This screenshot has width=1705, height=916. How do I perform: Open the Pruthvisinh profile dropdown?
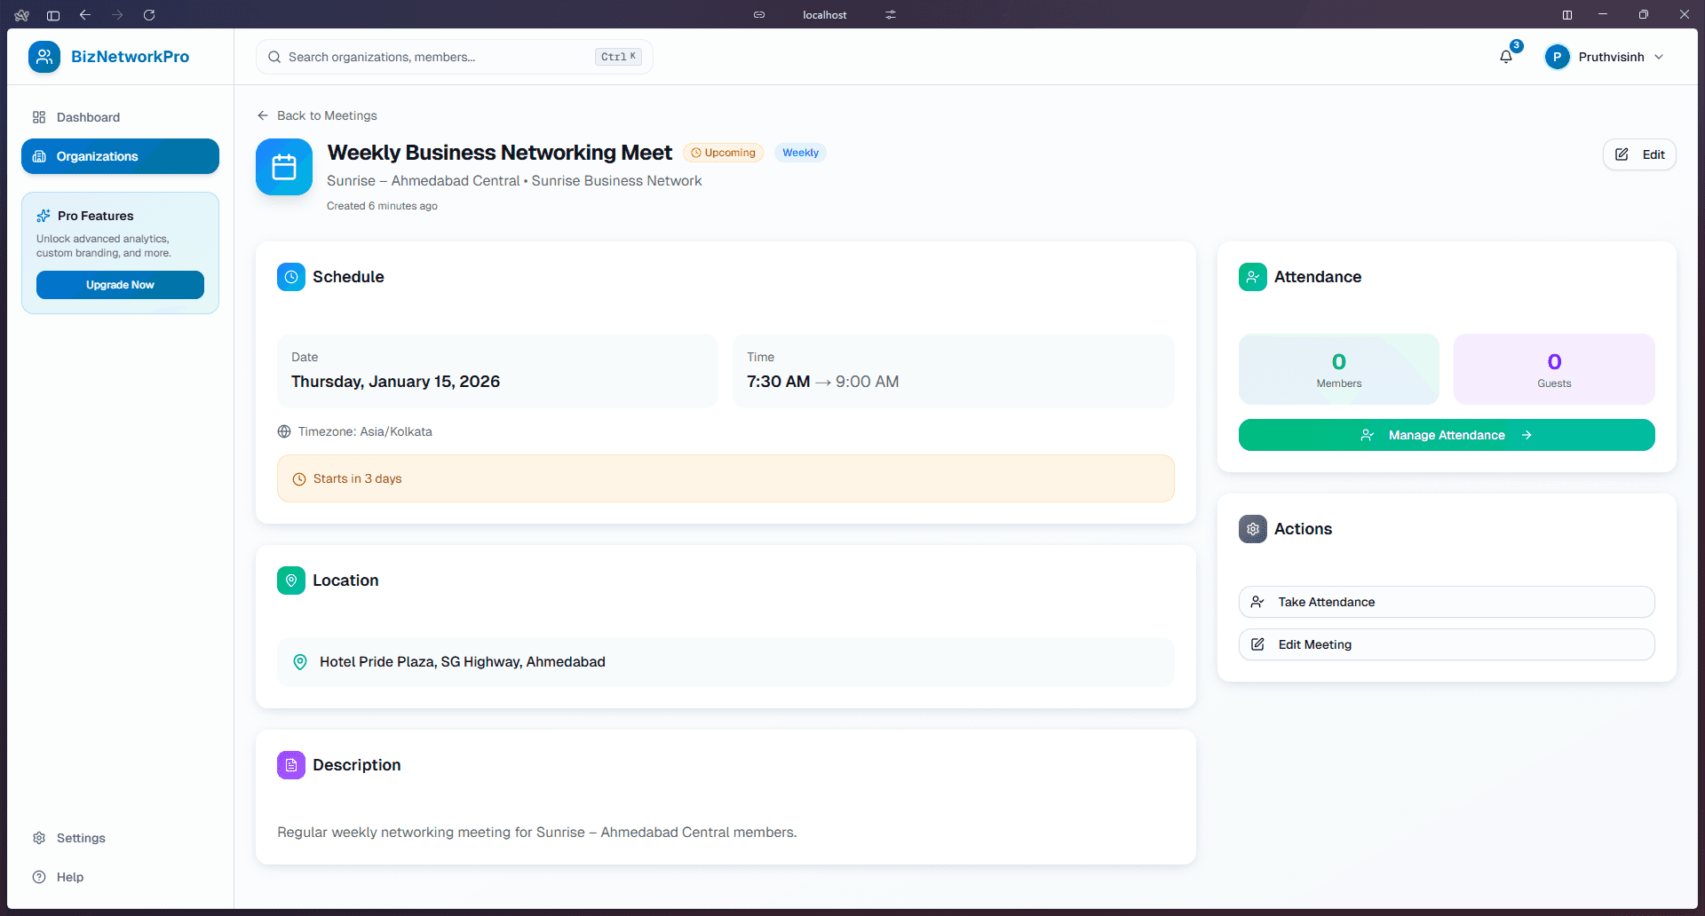(x=1604, y=56)
